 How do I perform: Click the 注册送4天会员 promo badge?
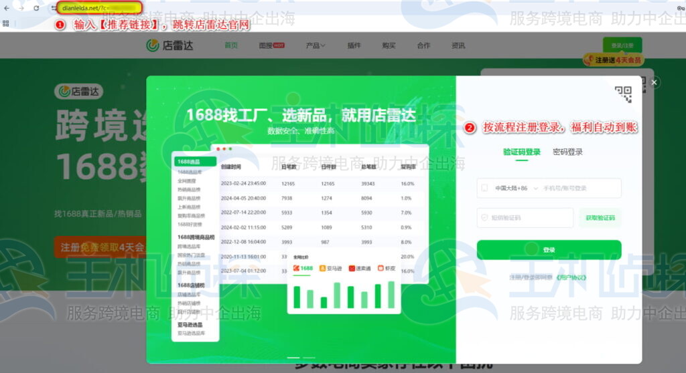614,60
